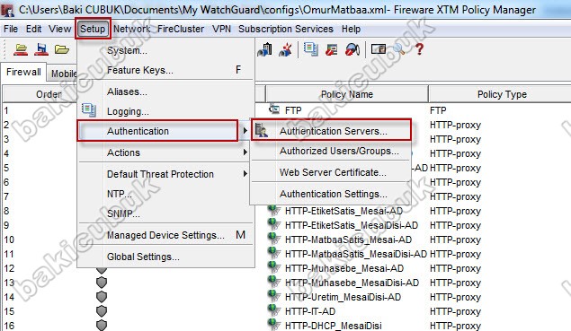Click the shield icon in row 16
The height and width of the screenshot is (331, 571).
(x=102, y=326)
